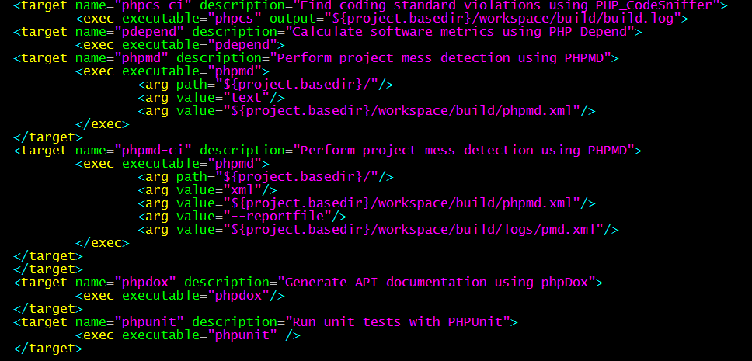Click the path value ending in logs/pmd.xml
Image resolution: width=752 pixels, height=361 pixels.
point(413,230)
